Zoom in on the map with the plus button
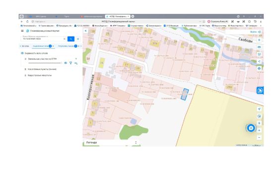The height and width of the screenshot is (196, 278). pyautogui.click(x=259, y=131)
